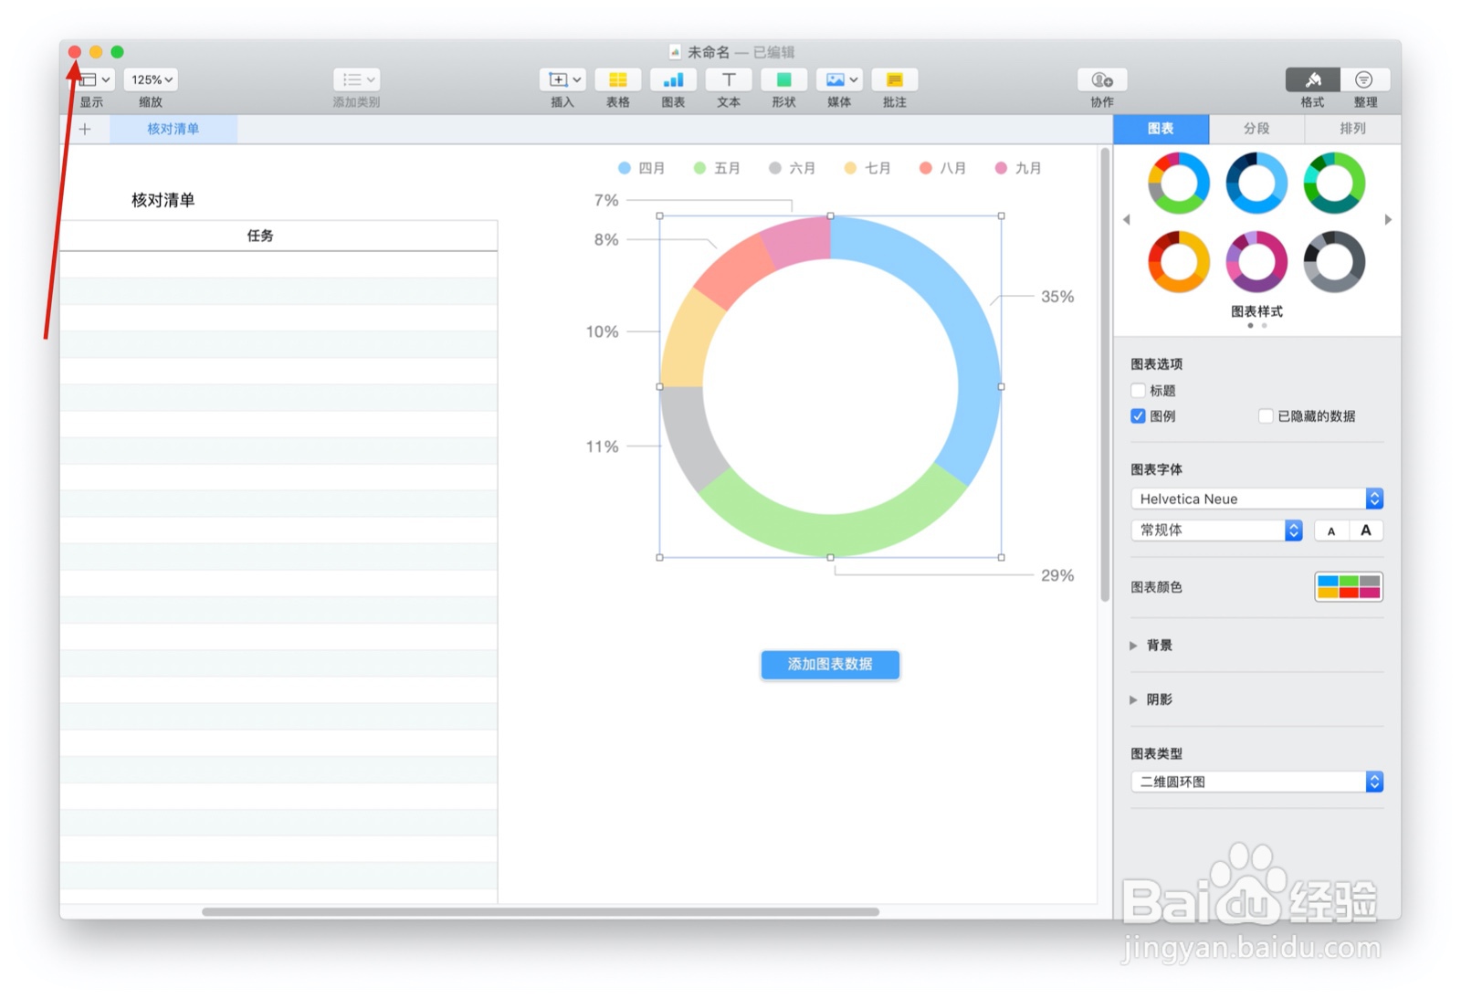The height and width of the screenshot is (998, 1461).
Task: Check the 已隐藏的数据 hidden data option
Action: coord(1267,416)
